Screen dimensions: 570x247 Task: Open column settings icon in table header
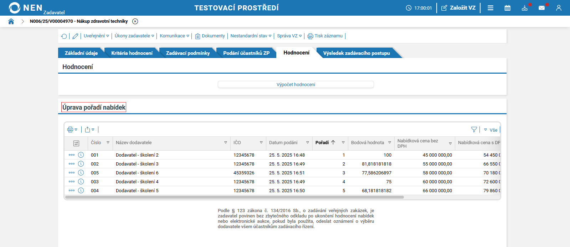coord(76,143)
